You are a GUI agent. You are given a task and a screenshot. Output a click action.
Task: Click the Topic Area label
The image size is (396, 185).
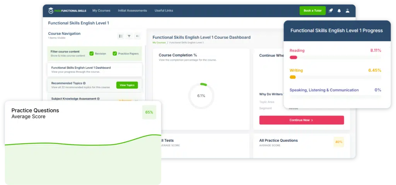pos(267,102)
